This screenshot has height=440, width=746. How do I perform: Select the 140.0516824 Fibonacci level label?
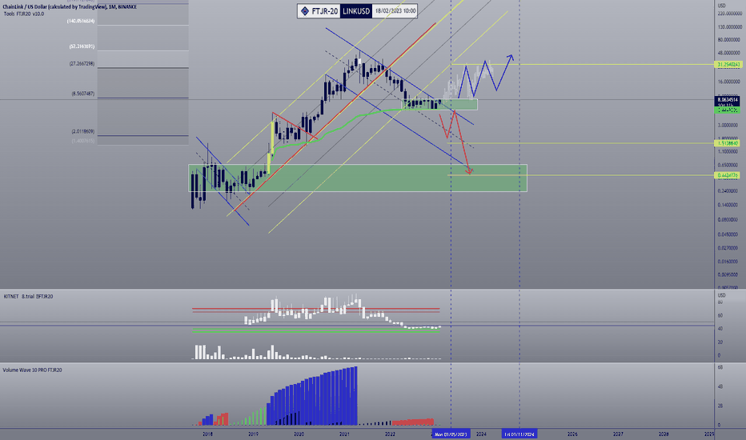point(81,21)
